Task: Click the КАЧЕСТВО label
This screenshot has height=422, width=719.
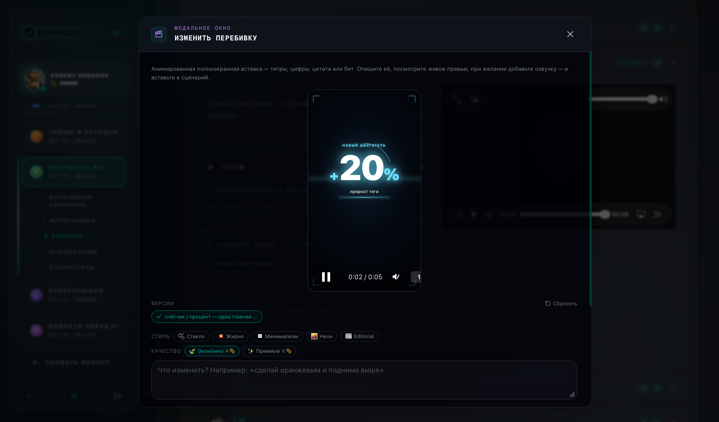Action: click(x=166, y=351)
